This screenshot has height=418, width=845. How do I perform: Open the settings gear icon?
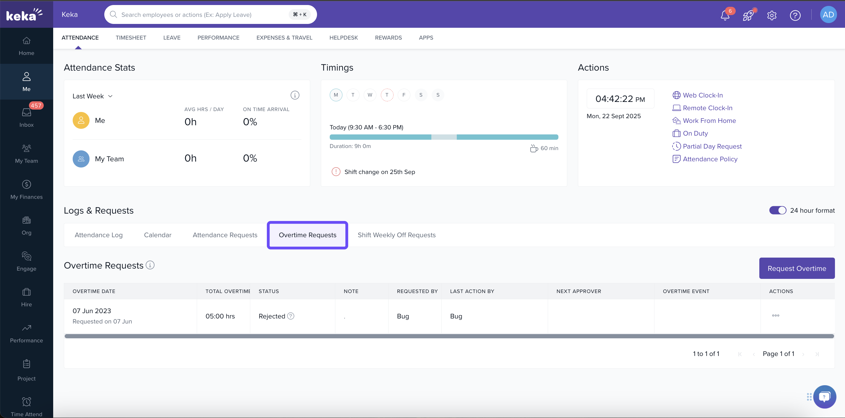(771, 15)
